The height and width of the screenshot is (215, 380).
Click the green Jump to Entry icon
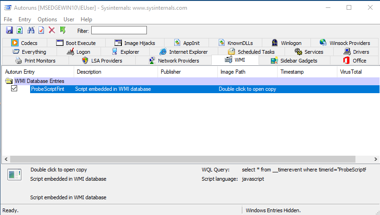tap(63, 30)
